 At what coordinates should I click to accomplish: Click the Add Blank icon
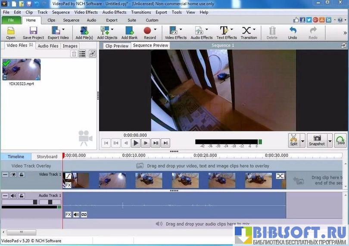pyautogui.click(x=129, y=32)
